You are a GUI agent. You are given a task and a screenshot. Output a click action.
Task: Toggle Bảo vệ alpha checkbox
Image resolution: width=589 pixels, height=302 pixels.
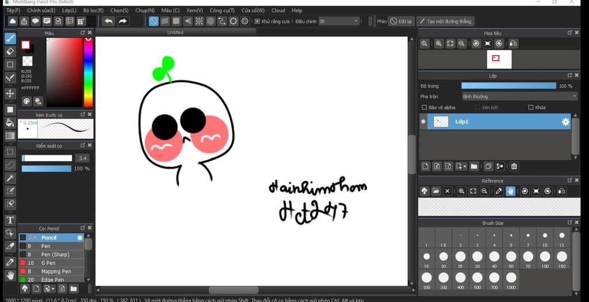[x=424, y=107]
